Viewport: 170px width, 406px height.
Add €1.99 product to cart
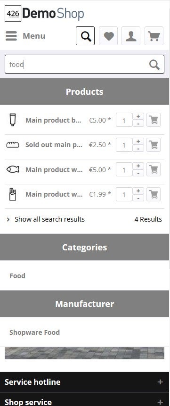pyautogui.click(x=154, y=194)
